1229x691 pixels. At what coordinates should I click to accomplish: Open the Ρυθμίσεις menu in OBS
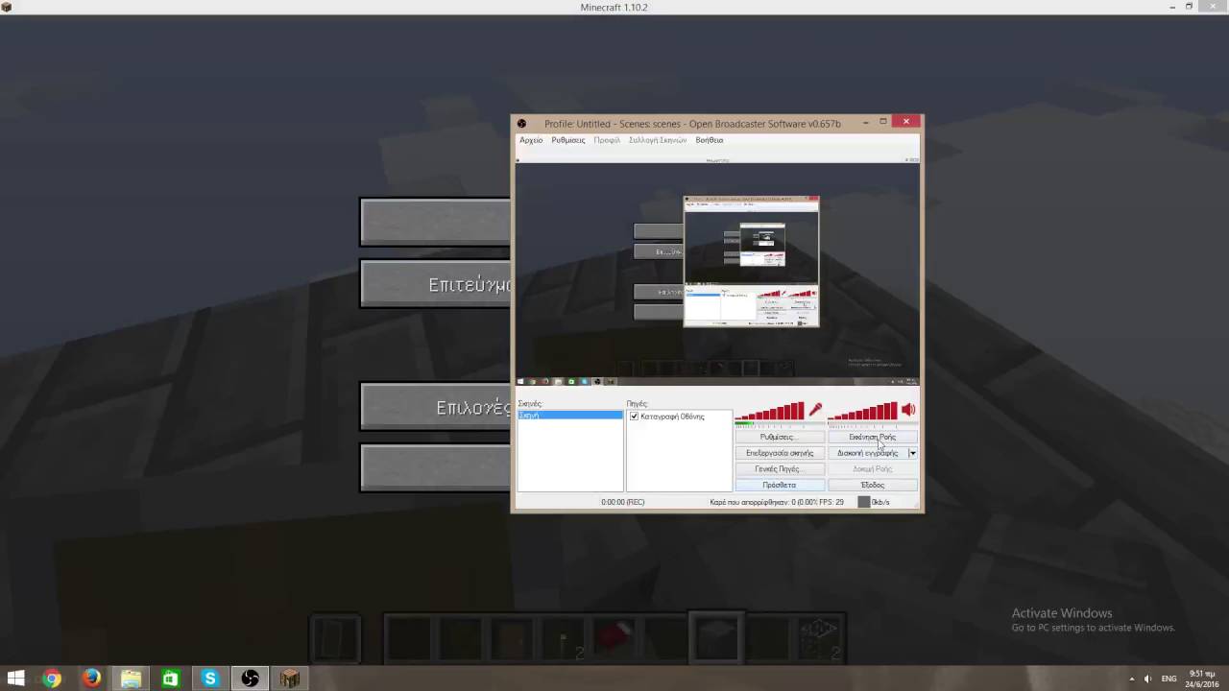pos(568,140)
